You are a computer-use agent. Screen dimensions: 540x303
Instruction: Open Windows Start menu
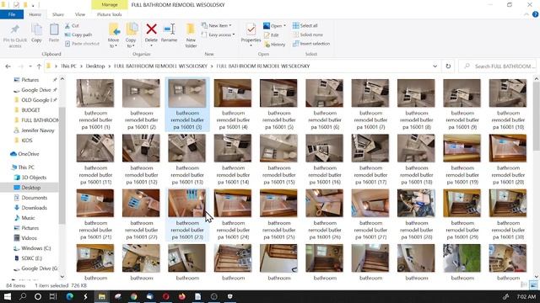click(8, 296)
